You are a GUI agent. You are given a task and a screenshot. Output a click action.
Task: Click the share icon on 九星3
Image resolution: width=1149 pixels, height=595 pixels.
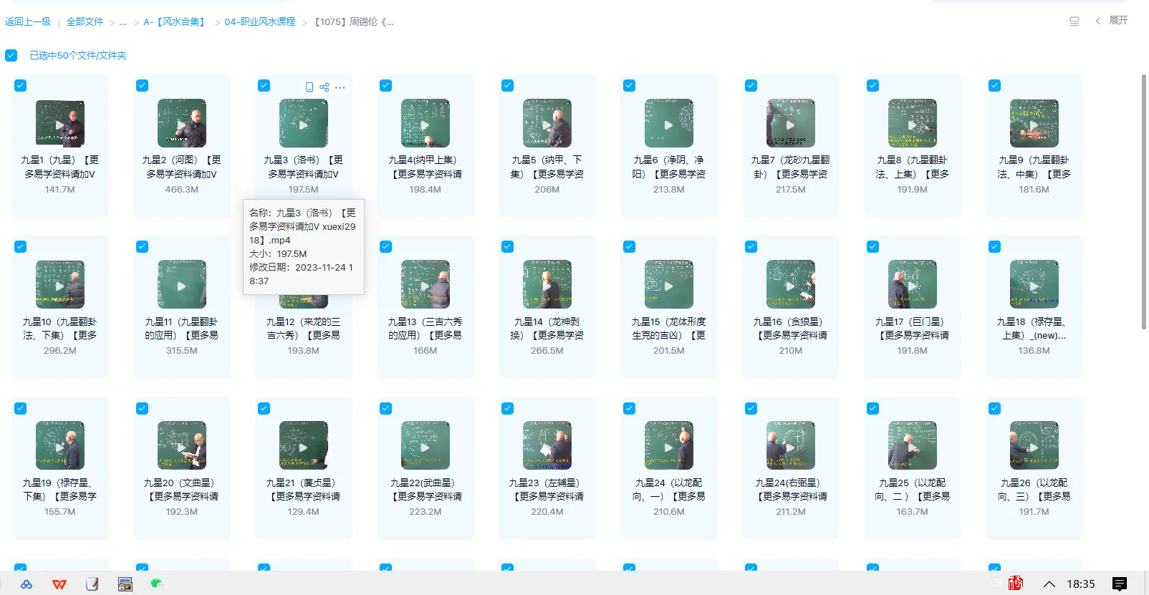[324, 87]
